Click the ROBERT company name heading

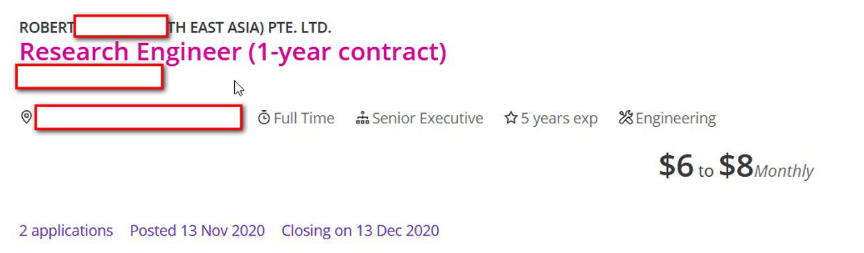[x=175, y=28]
